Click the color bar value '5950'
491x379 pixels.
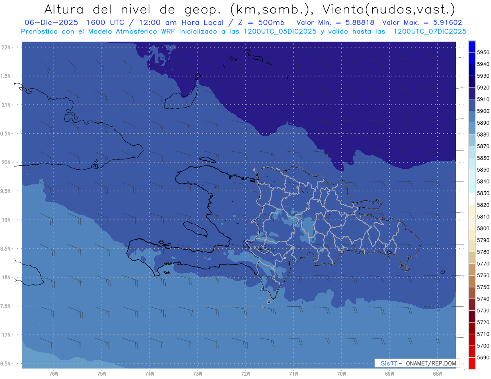point(483,52)
